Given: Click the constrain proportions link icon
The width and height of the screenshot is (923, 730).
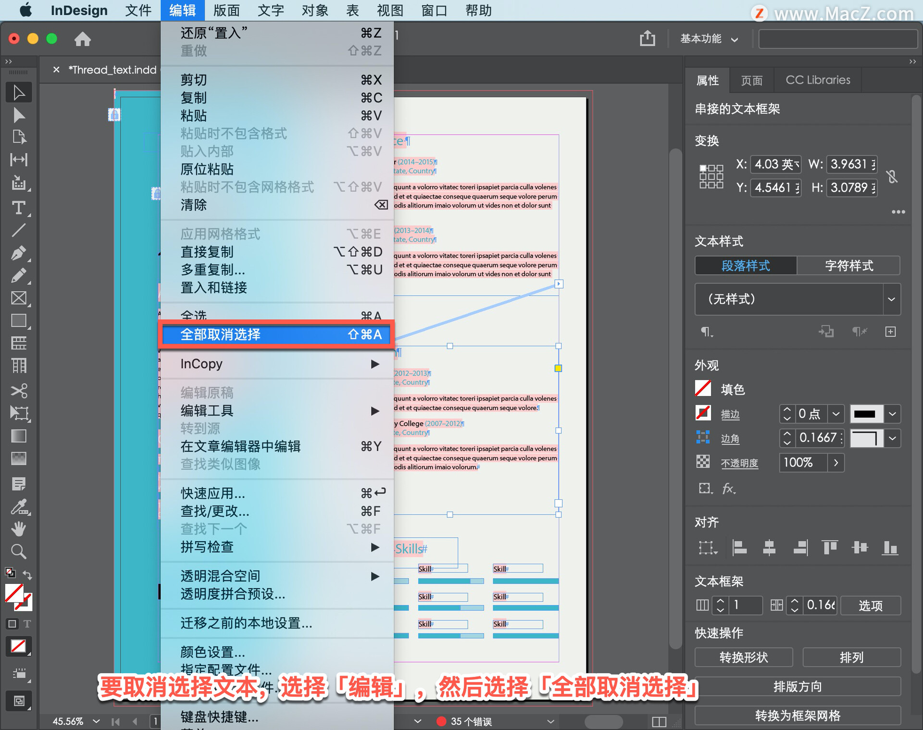Looking at the screenshot, I should tap(892, 176).
